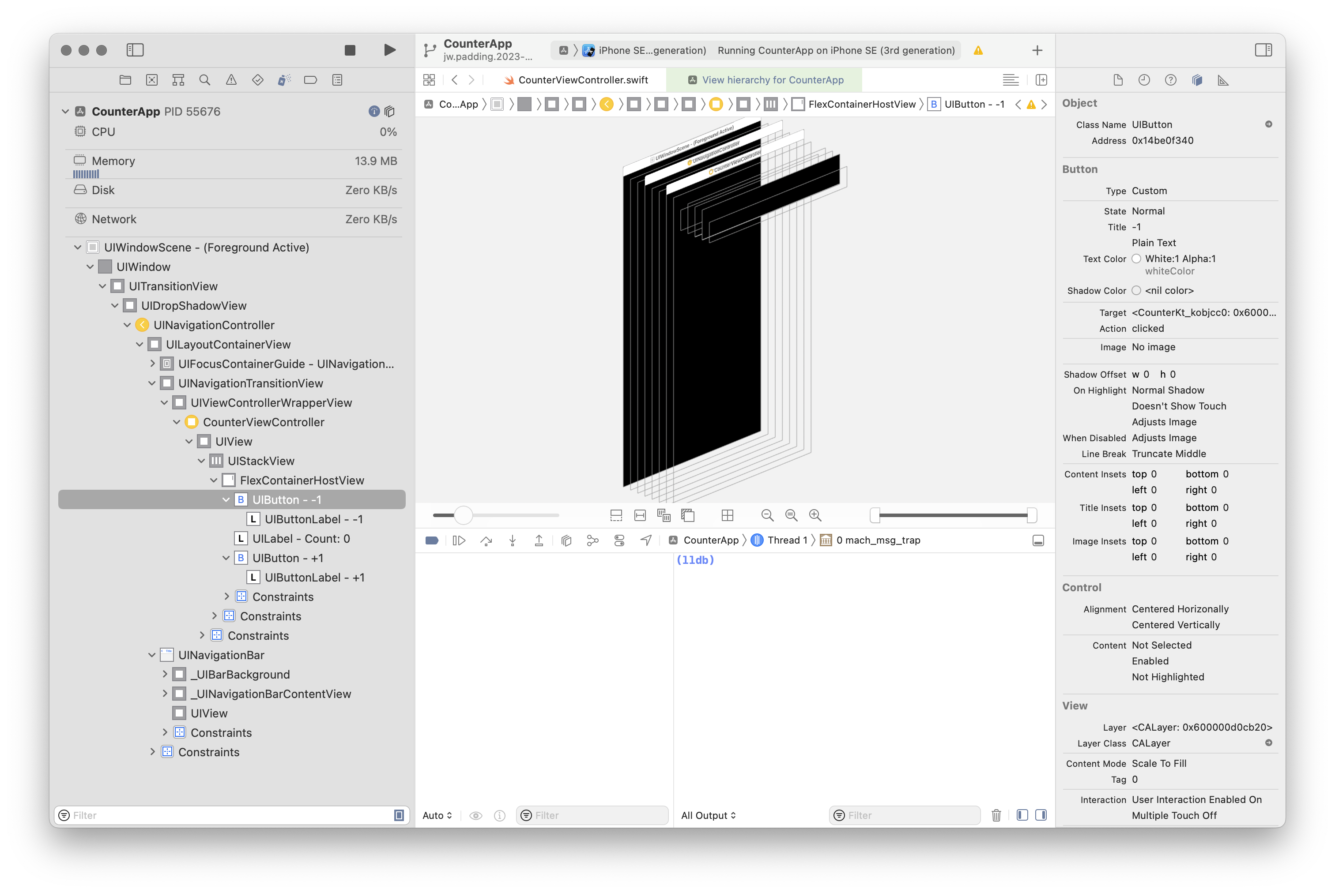Click the Step over debug icon
This screenshot has width=1335, height=893.
click(486, 540)
